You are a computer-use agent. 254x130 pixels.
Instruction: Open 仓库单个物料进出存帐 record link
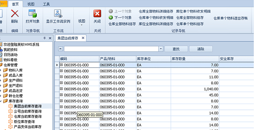coord(230,18)
